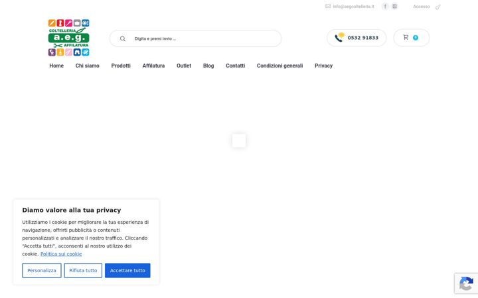
Task: Click the info@aegcoltelleria.it email link
Action: (x=353, y=7)
